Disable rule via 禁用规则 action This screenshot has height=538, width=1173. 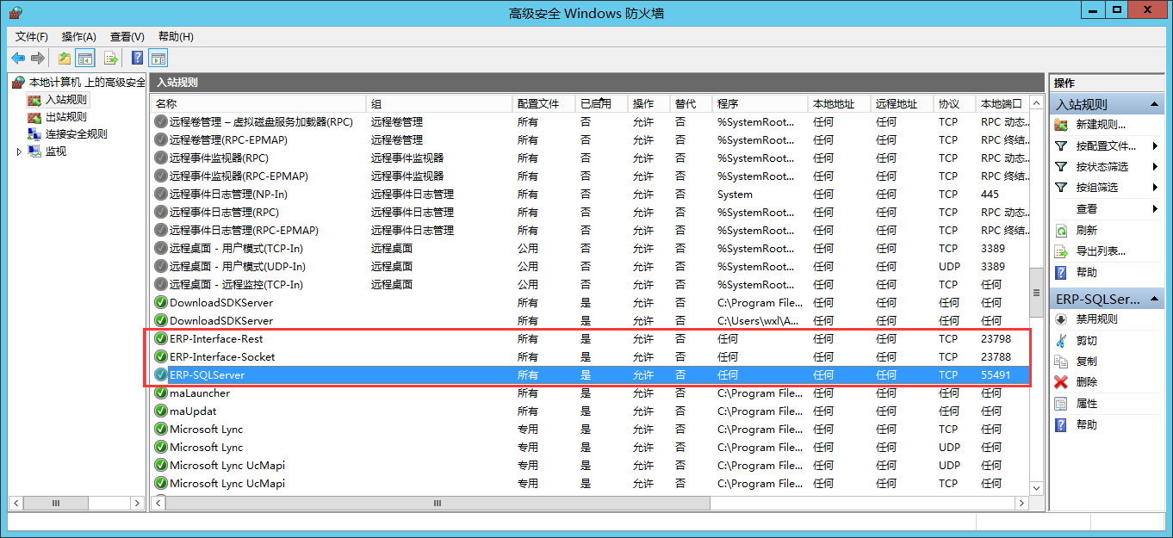tap(1096, 319)
